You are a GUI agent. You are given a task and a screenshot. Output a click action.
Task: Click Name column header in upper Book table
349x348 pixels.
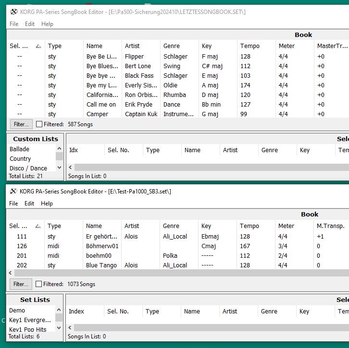[x=103, y=46]
